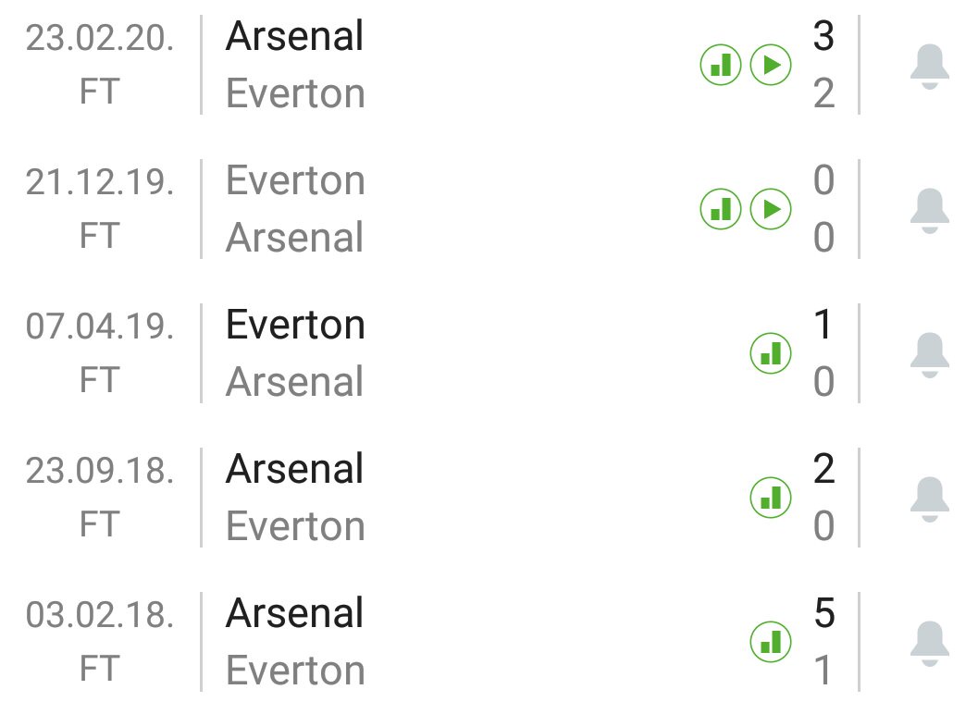Enable alerts bell for the 03.02.18 match

click(x=930, y=644)
